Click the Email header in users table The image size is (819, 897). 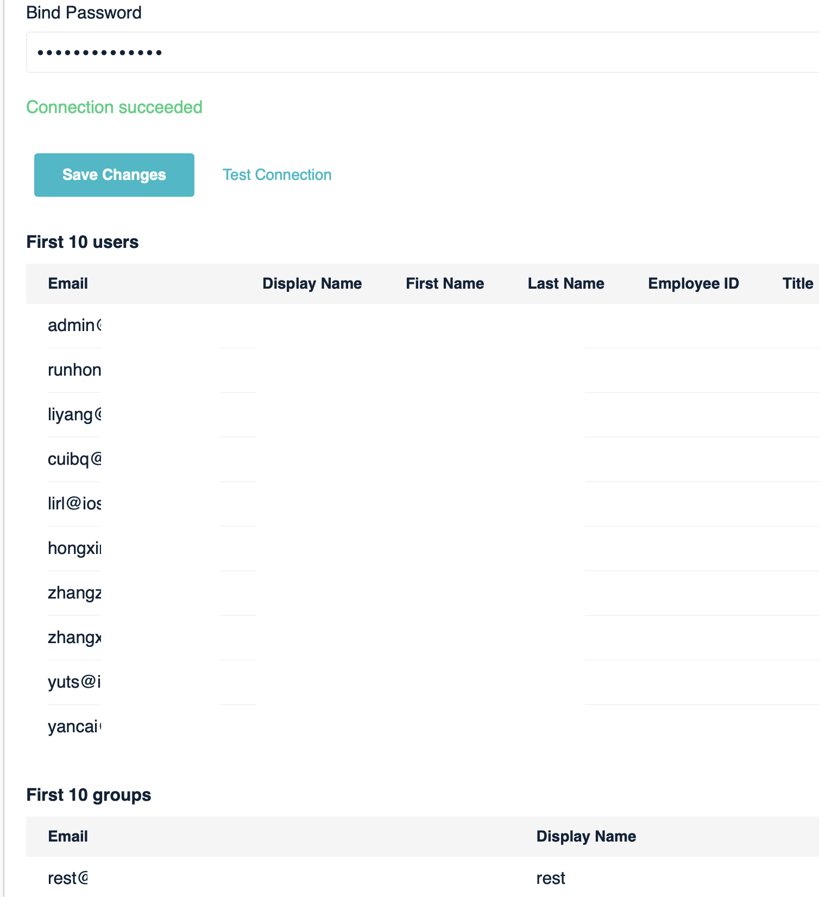click(x=68, y=283)
